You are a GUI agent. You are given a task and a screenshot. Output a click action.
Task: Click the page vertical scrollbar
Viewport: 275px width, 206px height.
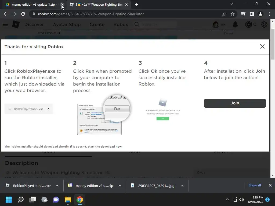tap(273, 44)
